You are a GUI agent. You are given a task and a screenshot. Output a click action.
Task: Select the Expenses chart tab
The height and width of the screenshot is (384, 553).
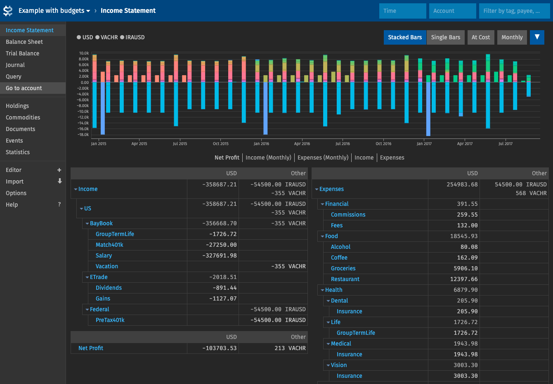coord(392,157)
